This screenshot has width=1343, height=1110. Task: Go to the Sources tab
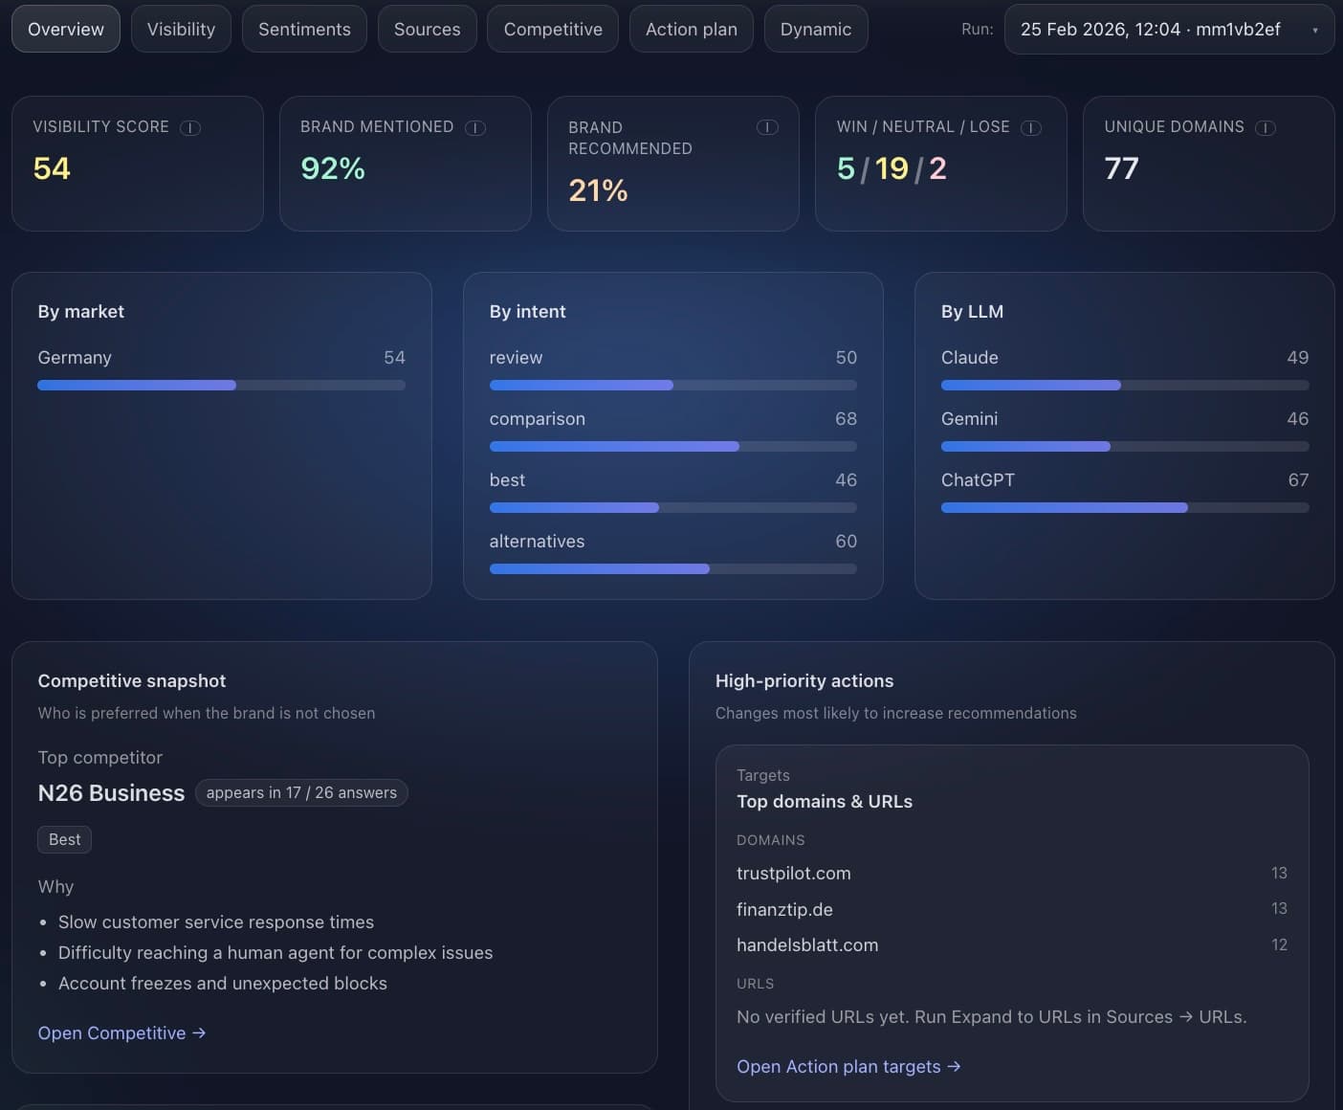click(427, 30)
